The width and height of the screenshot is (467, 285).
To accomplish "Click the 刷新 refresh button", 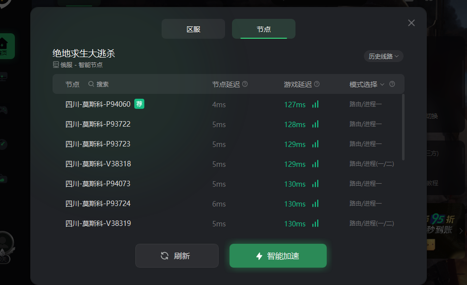I will point(177,256).
